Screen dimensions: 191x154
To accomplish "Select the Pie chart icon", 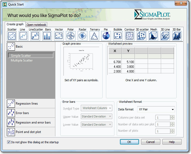I will tap(106, 36).
